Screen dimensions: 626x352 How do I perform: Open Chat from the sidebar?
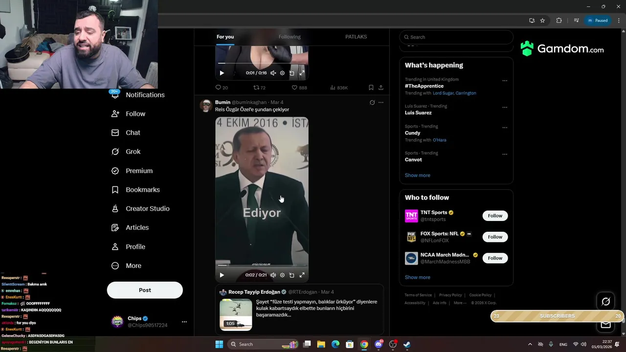click(x=126, y=132)
